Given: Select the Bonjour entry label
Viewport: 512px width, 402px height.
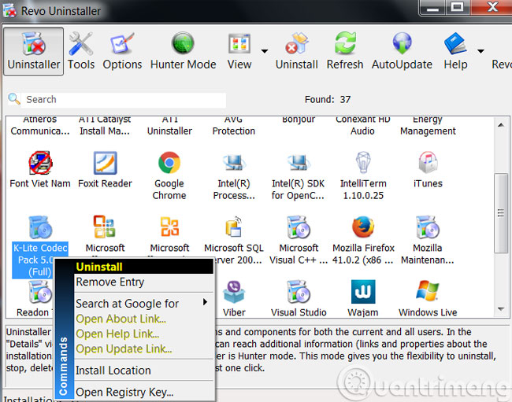Looking at the screenshot, I should click(x=299, y=120).
